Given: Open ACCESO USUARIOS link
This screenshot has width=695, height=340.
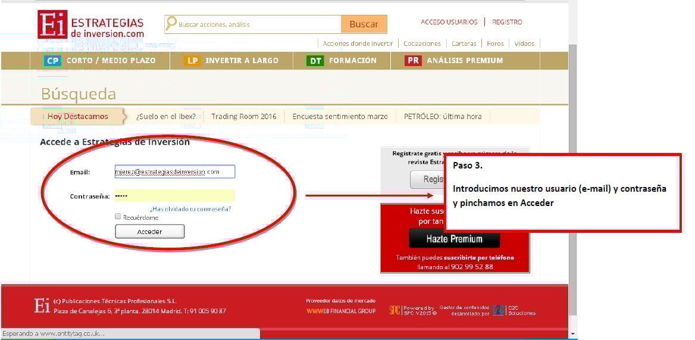Looking at the screenshot, I should (x=449, y=21).
